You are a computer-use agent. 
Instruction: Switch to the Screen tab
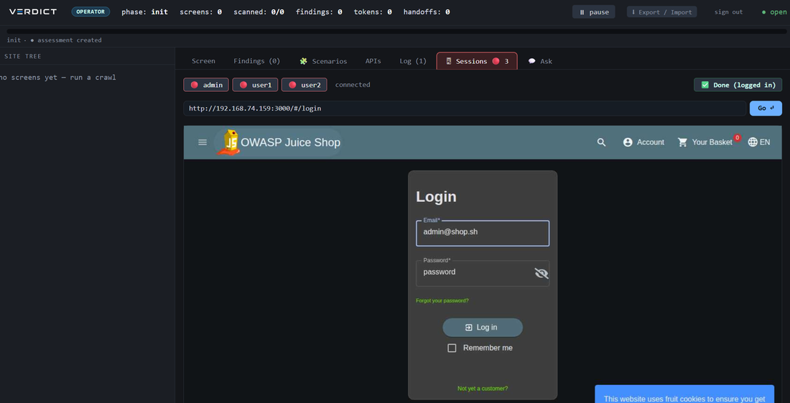tap(203, 61)
